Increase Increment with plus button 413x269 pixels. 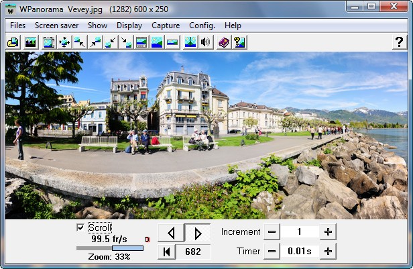(328, 232)
